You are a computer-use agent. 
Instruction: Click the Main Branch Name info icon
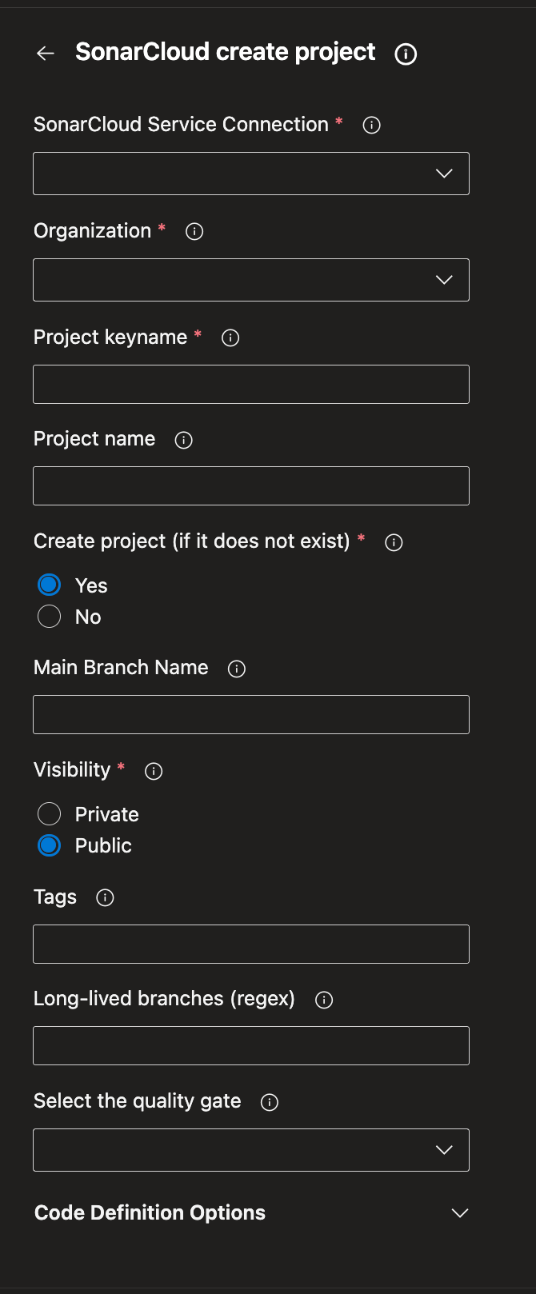237,669
